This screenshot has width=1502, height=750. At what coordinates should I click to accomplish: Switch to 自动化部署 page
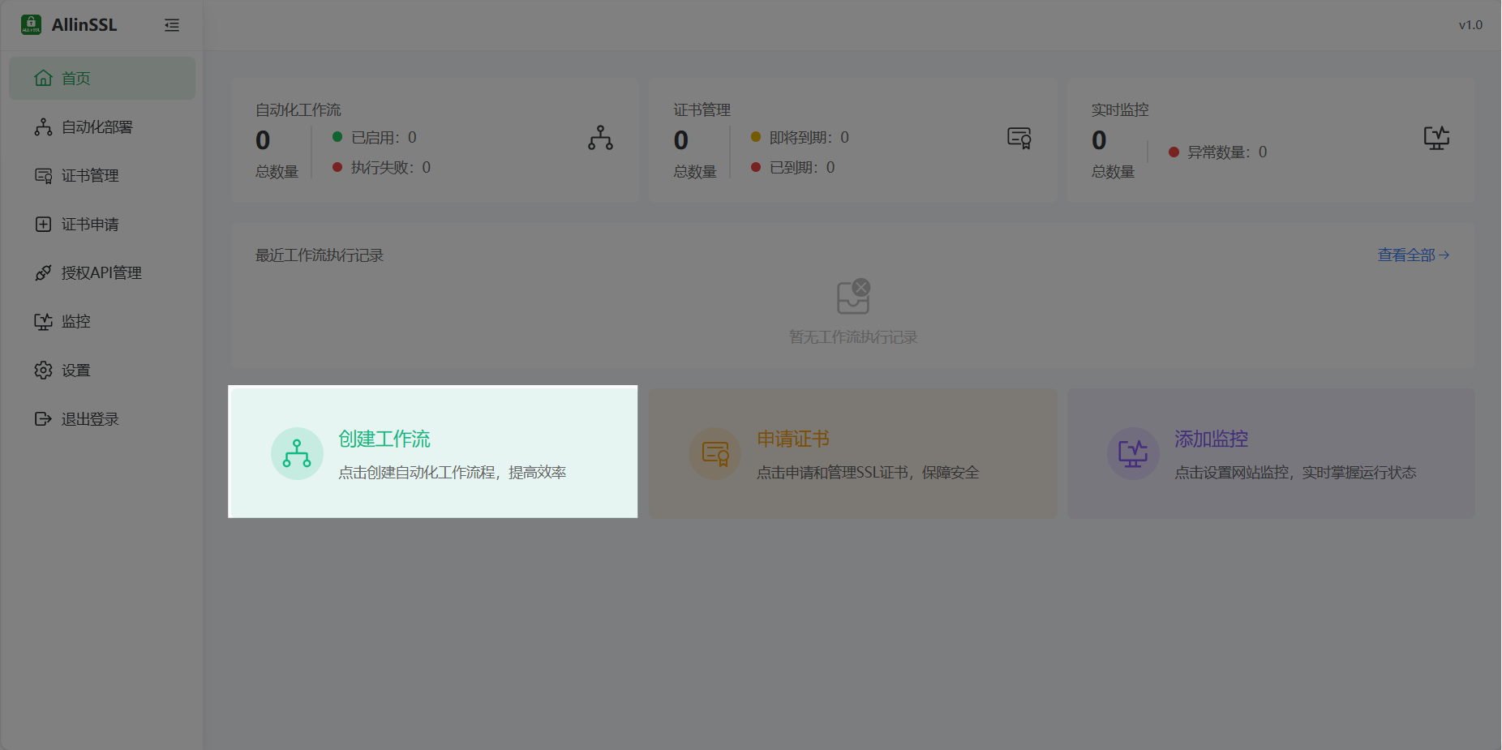click(97, 126)
